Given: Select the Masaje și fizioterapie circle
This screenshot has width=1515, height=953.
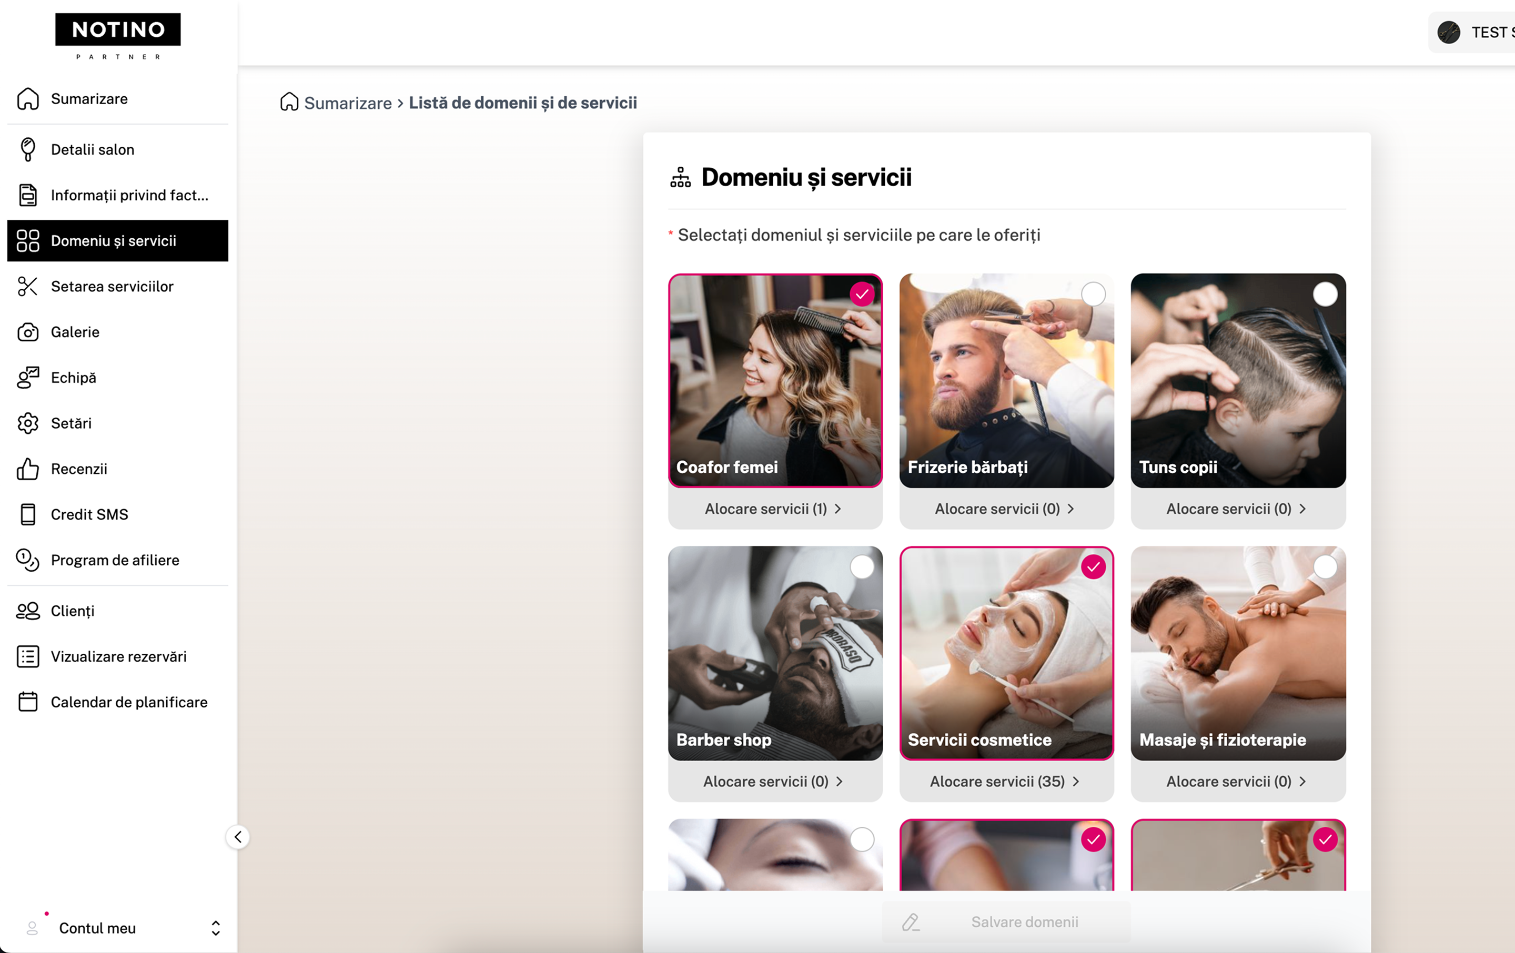Looking at the screenshot, I should (1325, 567).
